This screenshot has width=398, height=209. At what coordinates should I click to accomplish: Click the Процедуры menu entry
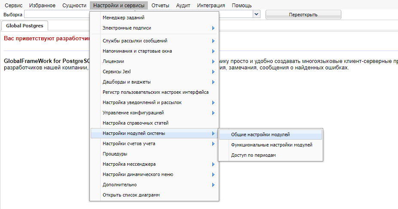(x=115, y=154)
